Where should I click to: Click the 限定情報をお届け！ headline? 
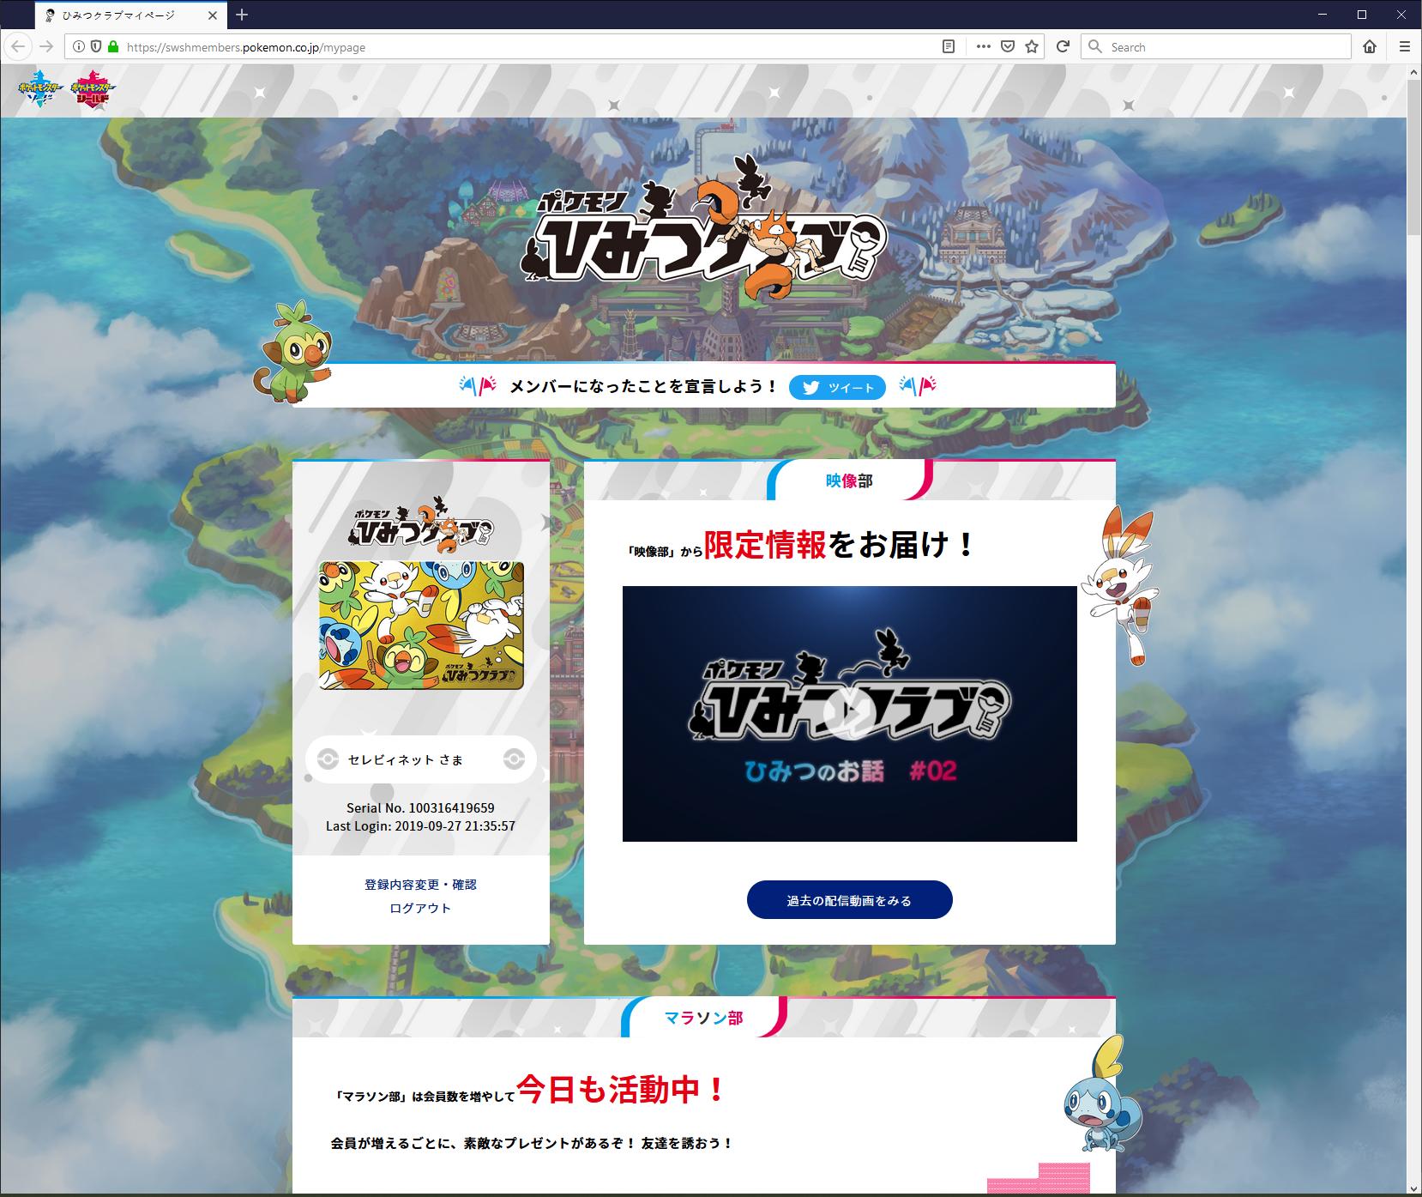(x=841, y=545)
